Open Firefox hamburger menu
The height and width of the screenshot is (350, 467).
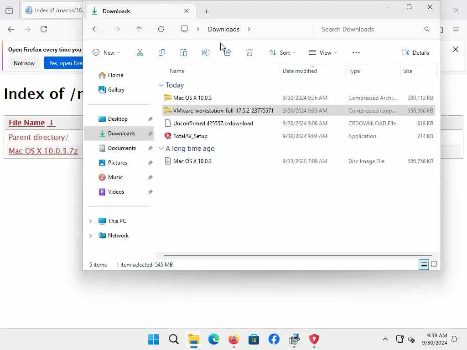tap(456, 29)
